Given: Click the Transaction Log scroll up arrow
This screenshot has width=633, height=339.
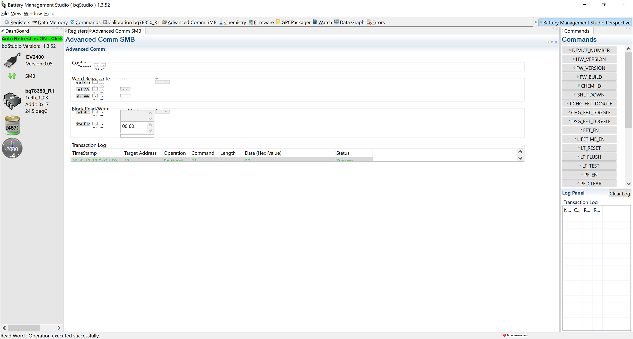Looking at the screenshot, I should pos(520,152).
